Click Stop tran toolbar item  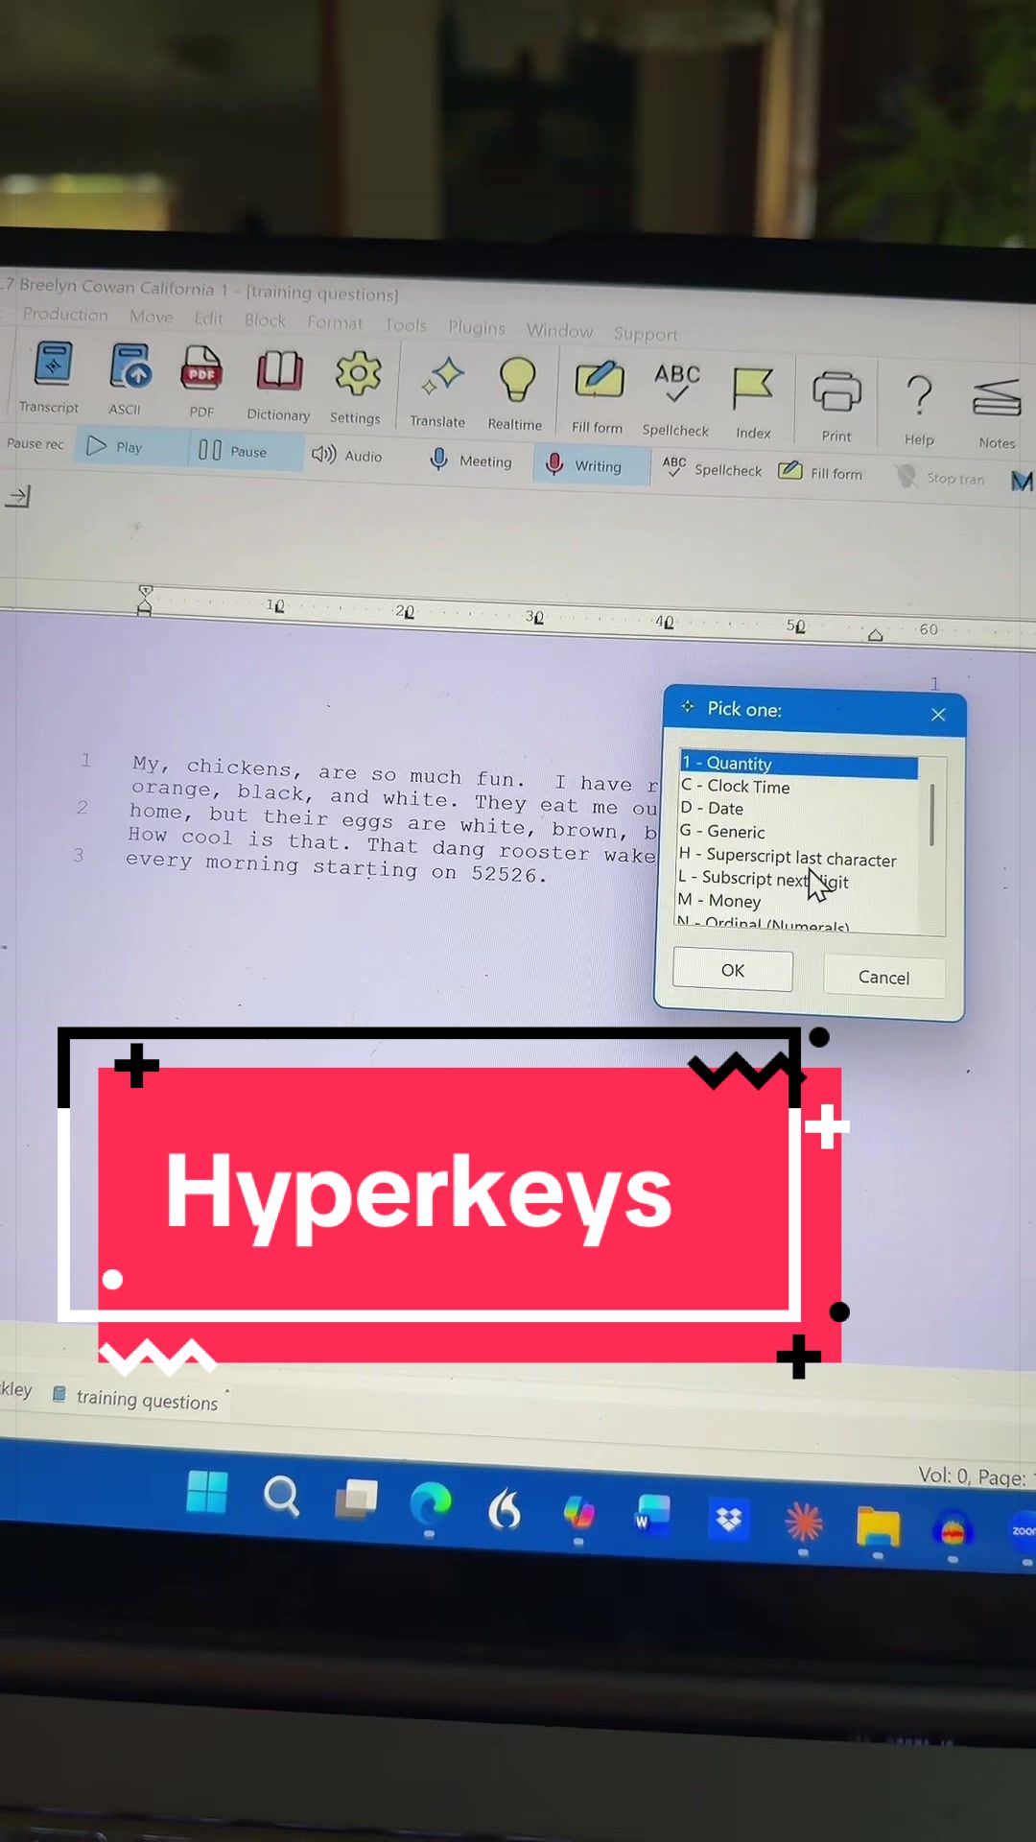(x=940, y=477)
